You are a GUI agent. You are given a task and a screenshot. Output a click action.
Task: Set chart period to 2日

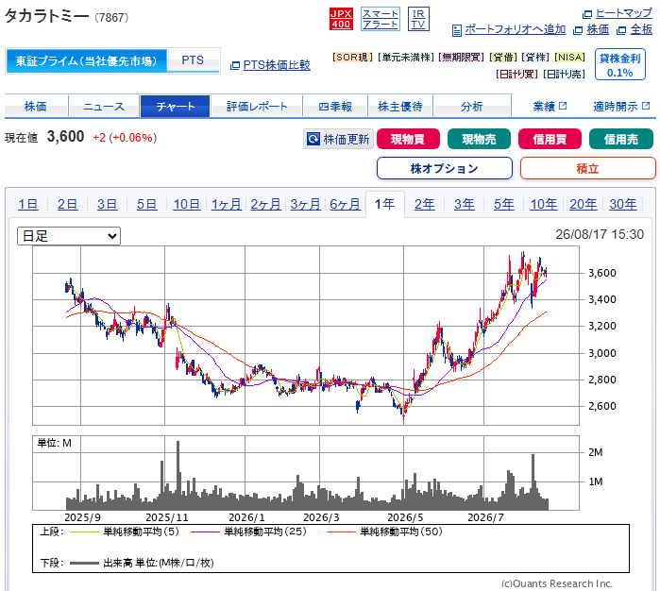pyautogui.click(x=67, y=204)
